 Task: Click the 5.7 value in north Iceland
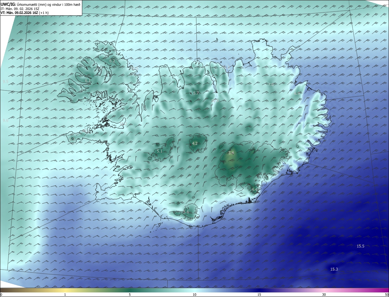click(196, 93)
